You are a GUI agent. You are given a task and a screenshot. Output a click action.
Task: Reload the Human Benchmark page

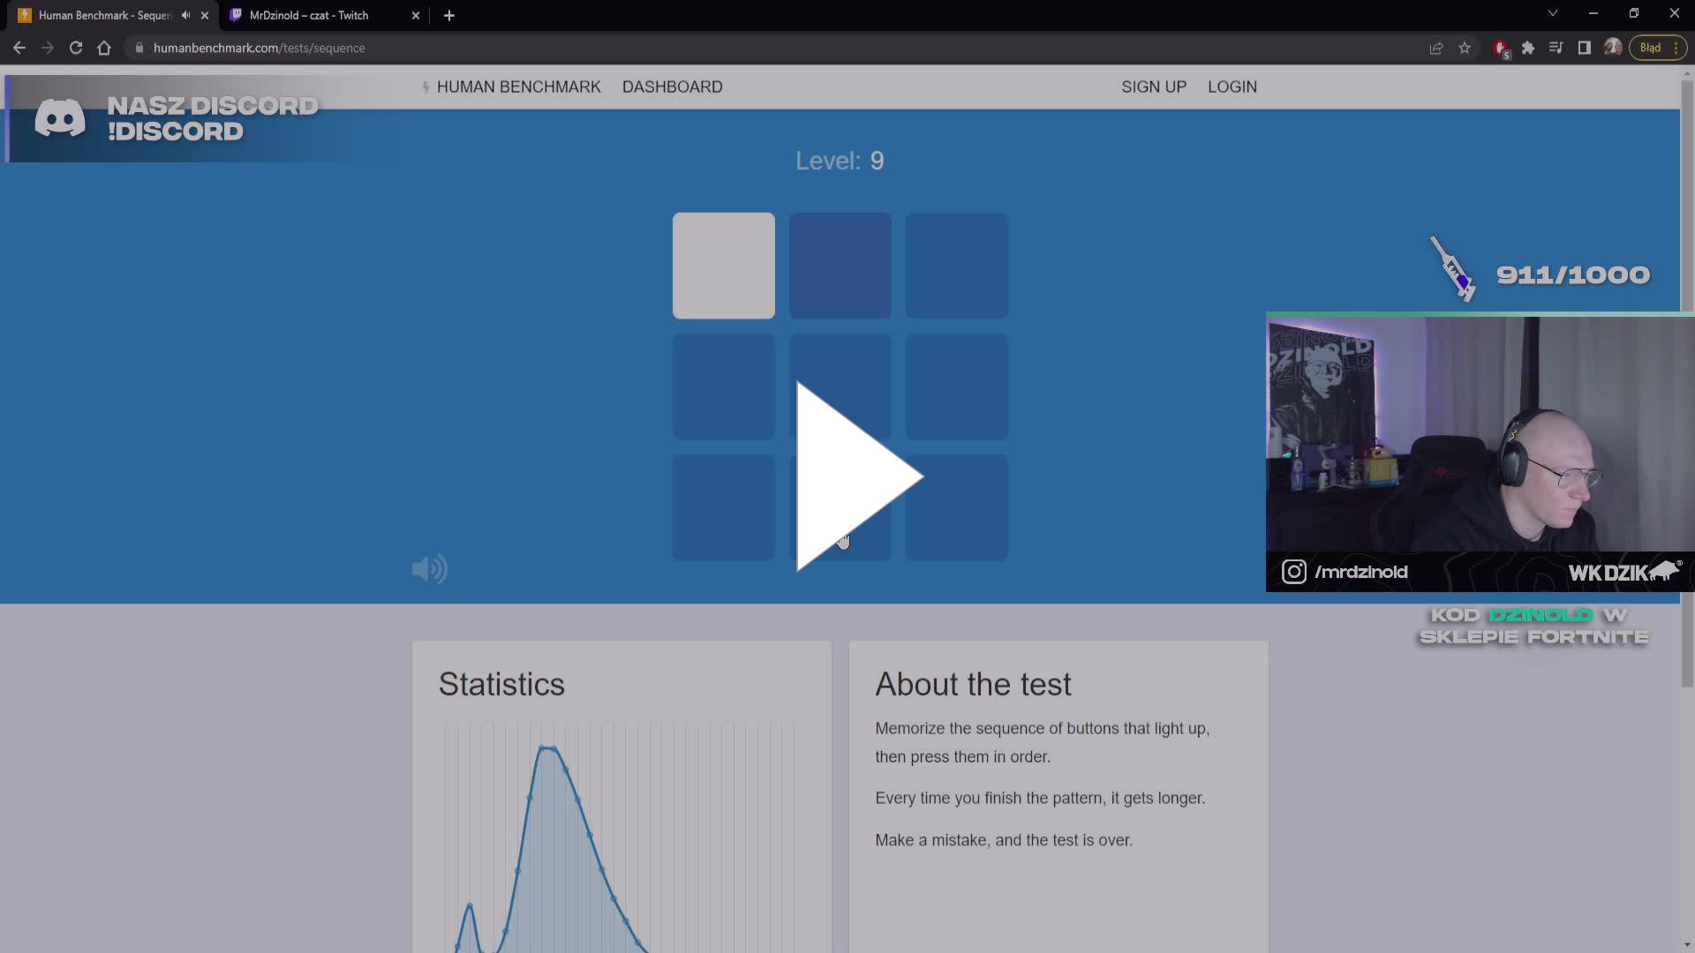click(76, 48)
